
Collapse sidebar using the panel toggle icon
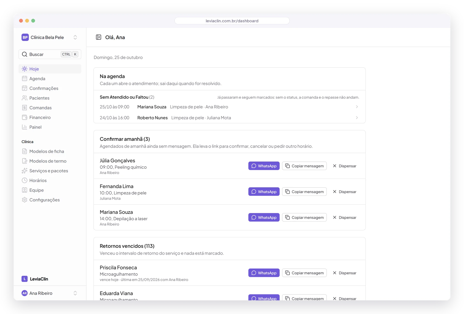coord(98,37)
